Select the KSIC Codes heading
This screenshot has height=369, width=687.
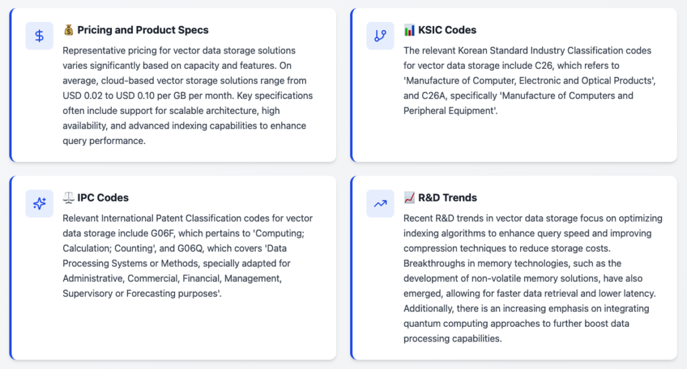(447, 30)
